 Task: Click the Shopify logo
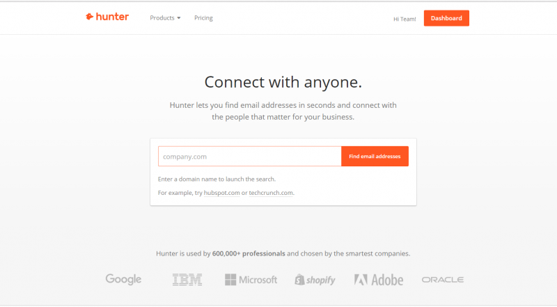[315, 280]
